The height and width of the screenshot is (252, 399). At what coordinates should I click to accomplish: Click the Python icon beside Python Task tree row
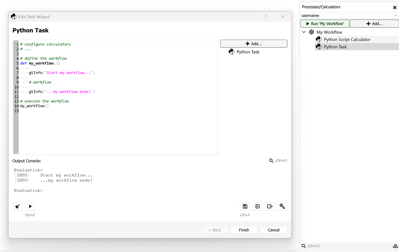pos(318,47)
